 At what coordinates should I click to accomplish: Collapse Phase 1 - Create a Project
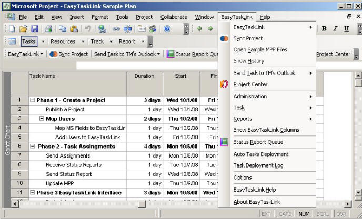tap(32, 100)
